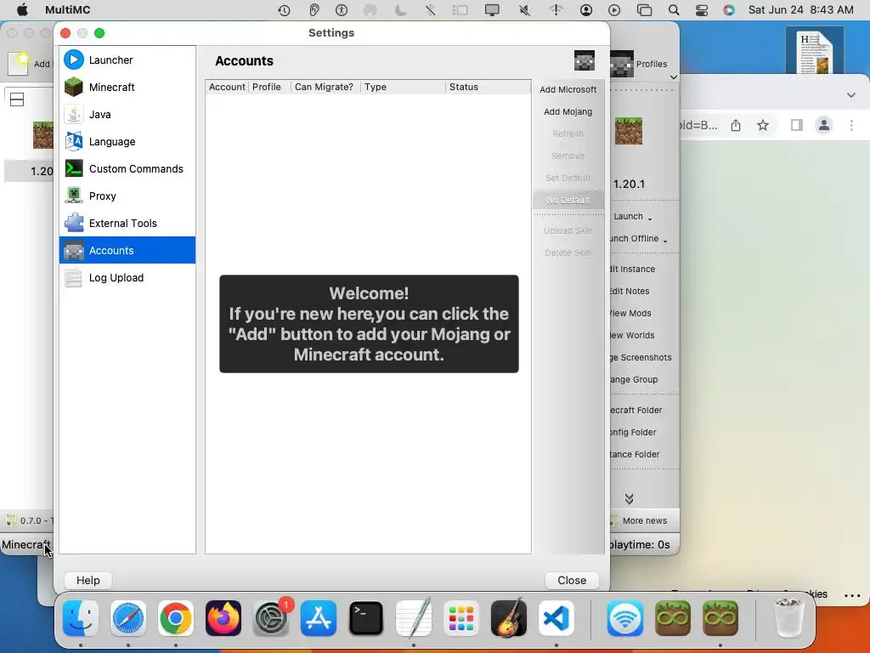Open Control Center in menu bar
870x653 pixels.
tap(701, 10)
